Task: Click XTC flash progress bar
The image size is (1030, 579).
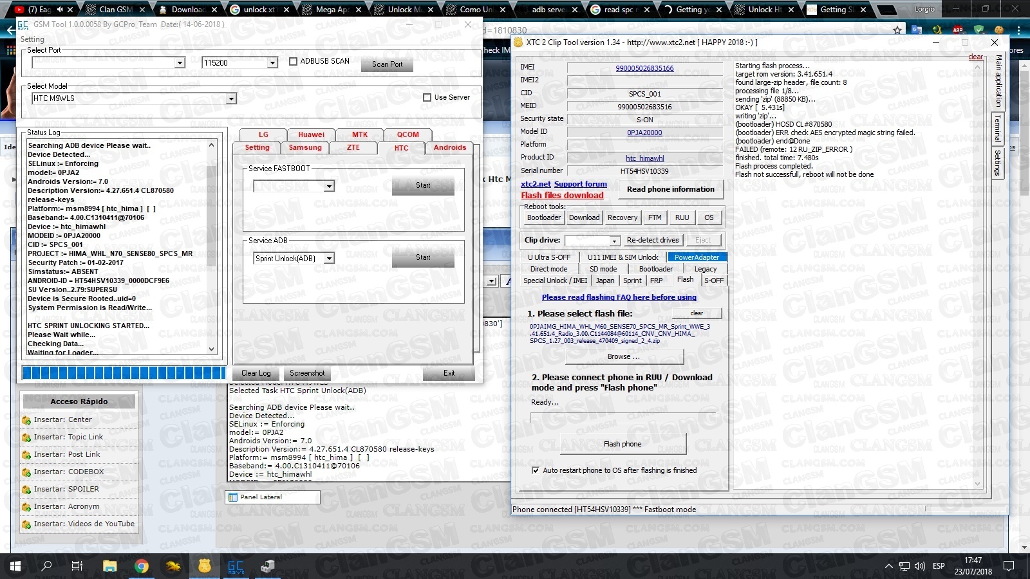Action: point(623,417)
